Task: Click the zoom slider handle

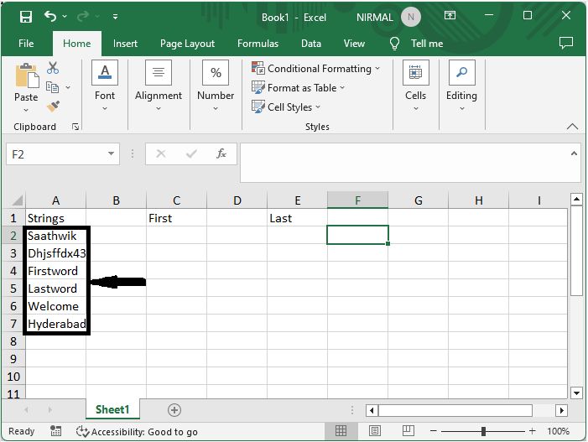Action: 483,431
